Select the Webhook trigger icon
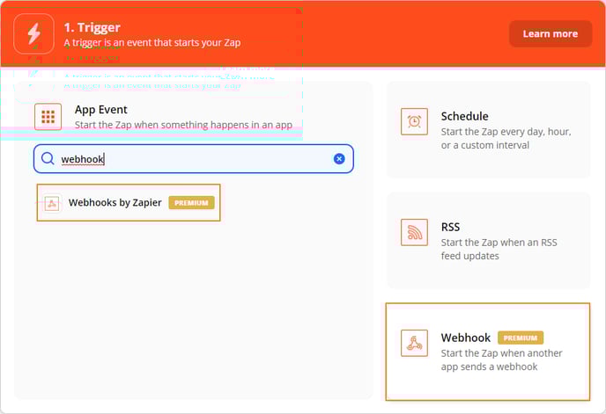The height and width of the screenshot is (414, 606). tap(414, 343)
